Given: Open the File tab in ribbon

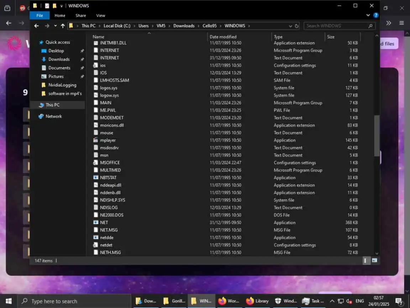Looking at the screenshot, I should pos(40,15).
